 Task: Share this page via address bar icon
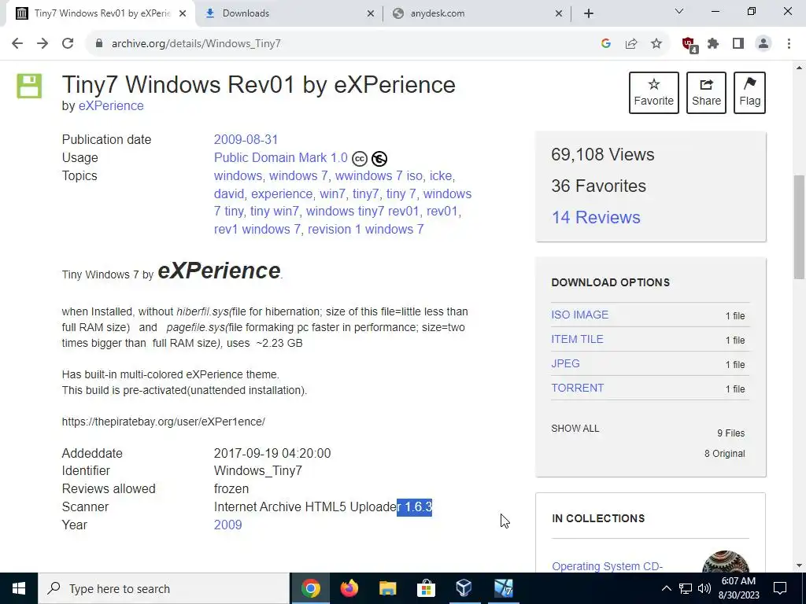point(631,44)
